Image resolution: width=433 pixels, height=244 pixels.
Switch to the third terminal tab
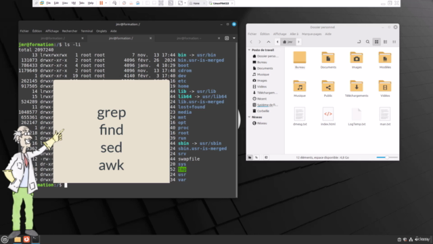pos(189,38)
